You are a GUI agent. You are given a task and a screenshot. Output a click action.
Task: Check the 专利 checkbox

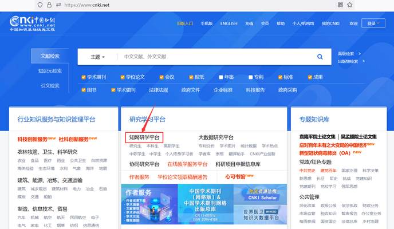(x=250, y=77)
